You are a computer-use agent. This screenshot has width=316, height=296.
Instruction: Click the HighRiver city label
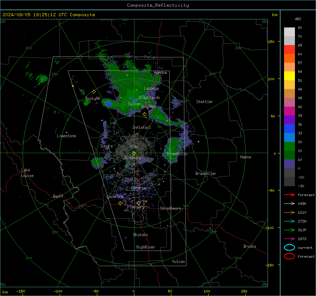146,247
